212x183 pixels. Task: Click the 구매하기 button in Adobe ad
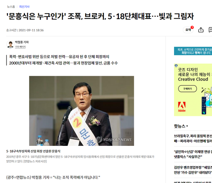click(187, 89)
